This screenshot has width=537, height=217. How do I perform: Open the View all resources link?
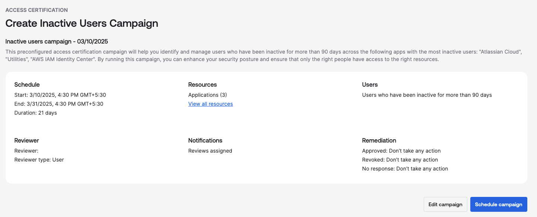pos(211,104)
